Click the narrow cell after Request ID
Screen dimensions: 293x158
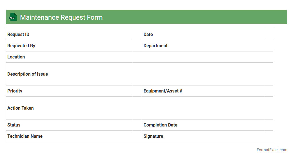pos(137,35)
